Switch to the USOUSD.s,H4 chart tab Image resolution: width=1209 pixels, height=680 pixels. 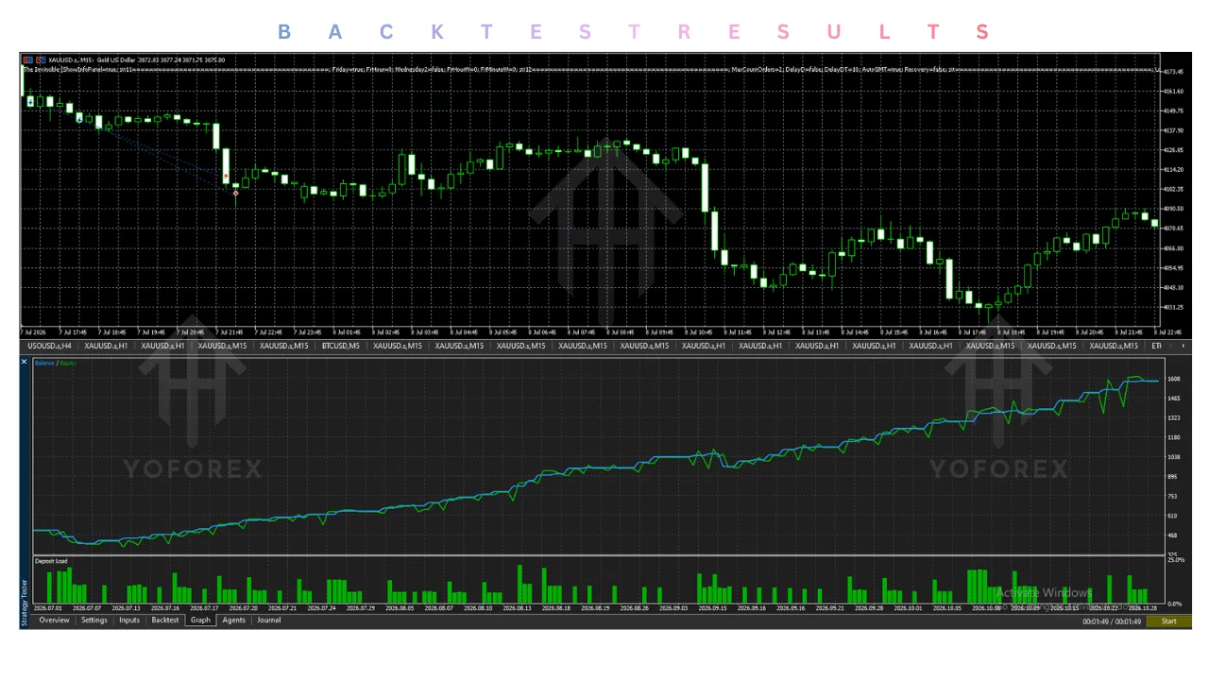pos(49,346)
